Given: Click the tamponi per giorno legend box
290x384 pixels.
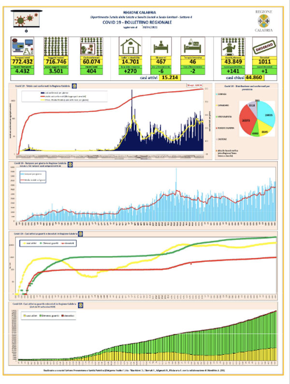Looking at the screenshot, I should (33, 177).
